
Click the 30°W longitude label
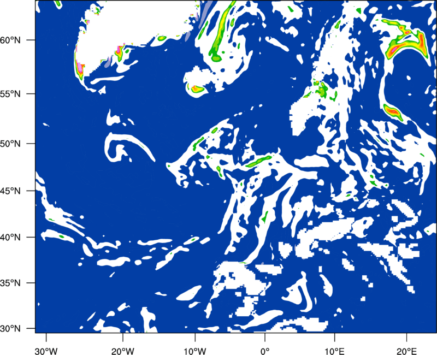[46, 351]
